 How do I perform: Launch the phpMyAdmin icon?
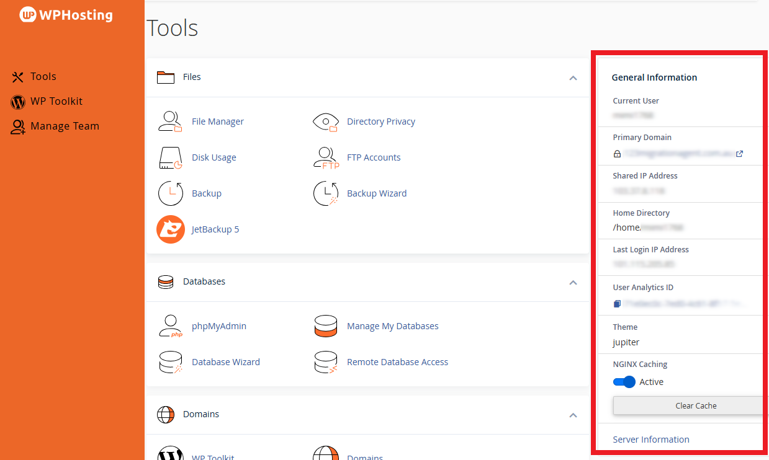pos(170,326)
